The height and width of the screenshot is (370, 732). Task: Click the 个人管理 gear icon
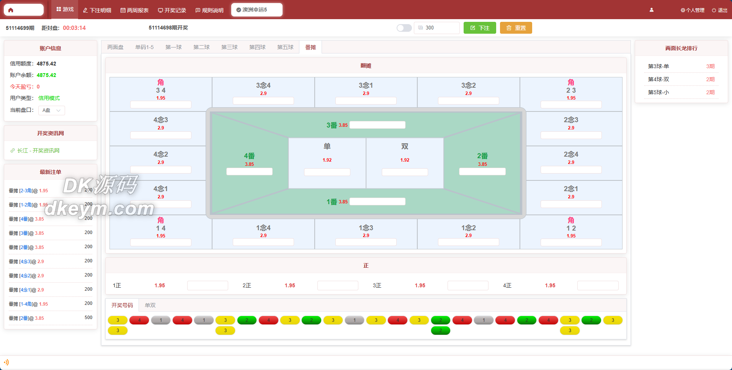pos(683,10)
